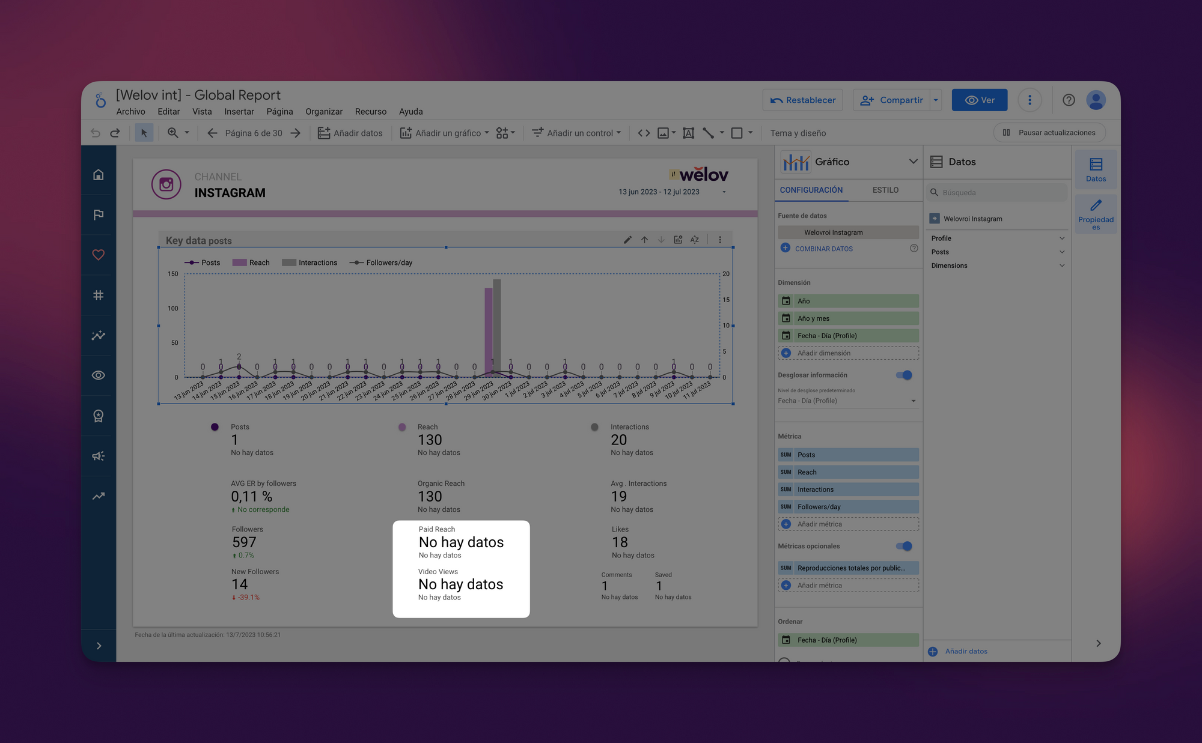Click the Reach metric chip

[849, 472]
